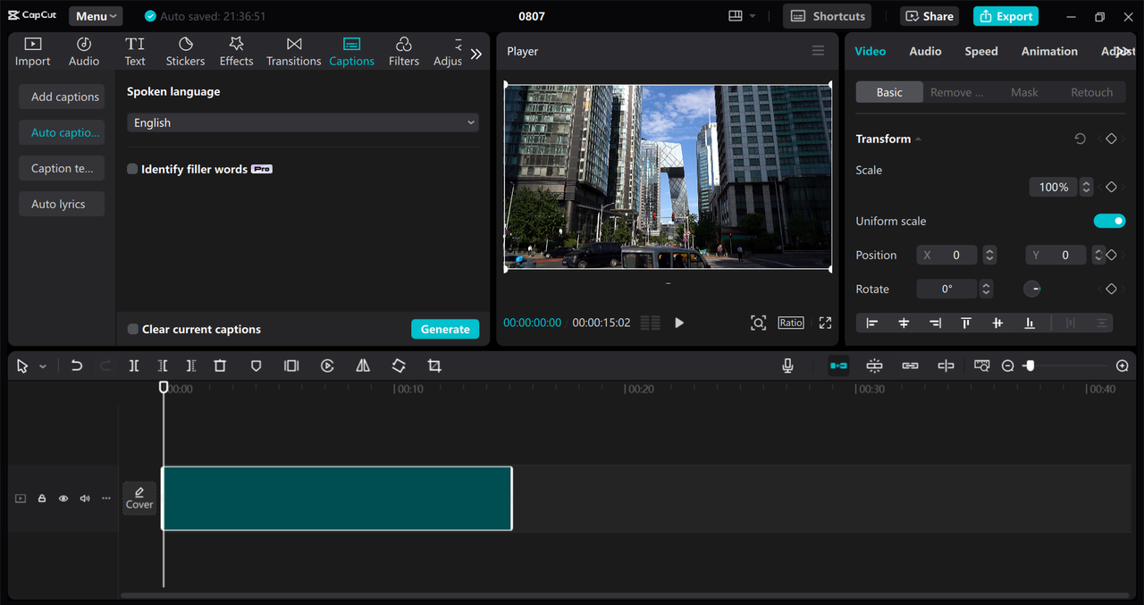Split the clip at playhead
Screen dimensions: 1144x605
click(x=134, y=366)
